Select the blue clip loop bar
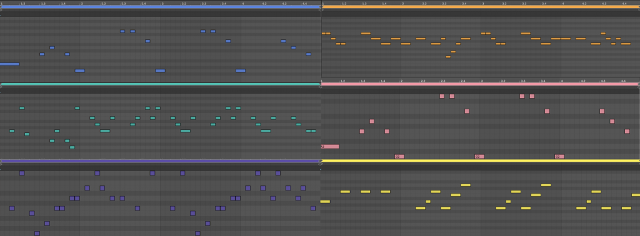The height and width of the screenshot is (236, 640). [x=160, y=7]
